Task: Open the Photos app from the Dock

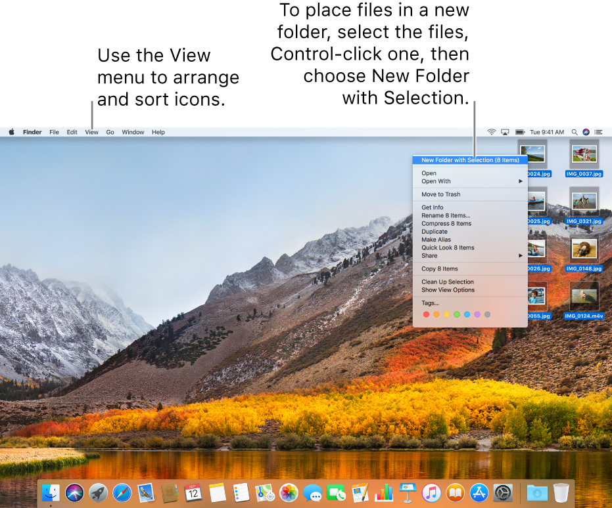Action: coord(289,493)
